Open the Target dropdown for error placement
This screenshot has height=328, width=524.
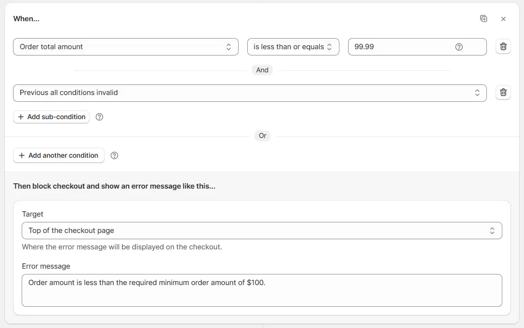pos(261,231)
